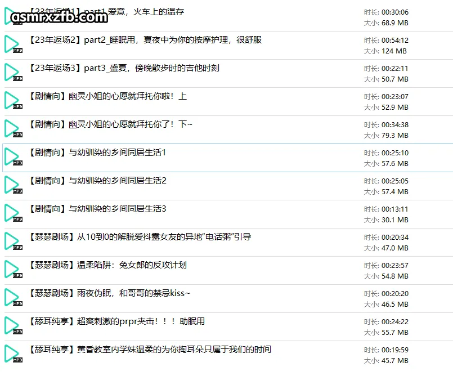The width and height of the screenshot is (453, 376).
Task: Select file name part3_盛夏，傍晚散步时的吉他时刻
Action: [x=124, y=68]
